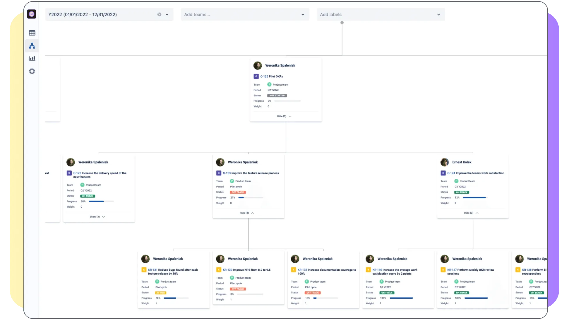Open the KR-136 key result link
The image size is (569, 320).
pyautogui.click(x=377, y=270)
